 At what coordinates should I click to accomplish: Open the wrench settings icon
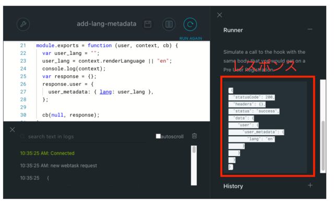coord(23,25)
